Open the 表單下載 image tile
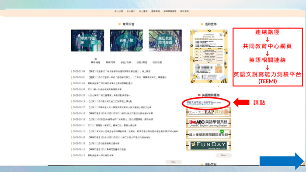 (126, 41)
